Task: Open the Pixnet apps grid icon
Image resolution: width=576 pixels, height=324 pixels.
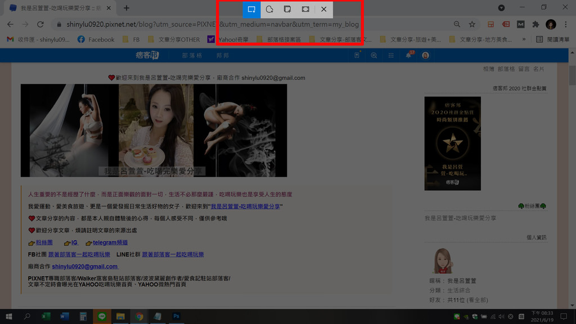Action: click(391, 56)
